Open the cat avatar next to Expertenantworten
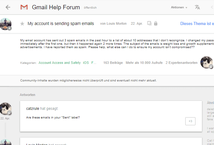This screenshot has width=214, height=145. pyautogui.click(x=207, y=62)
